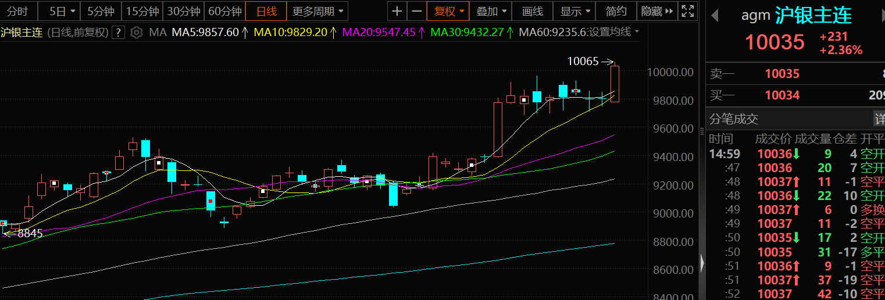Click the MA20 magenta indicator label
This screenshot has width=885, height=300.
pos(379,32)
